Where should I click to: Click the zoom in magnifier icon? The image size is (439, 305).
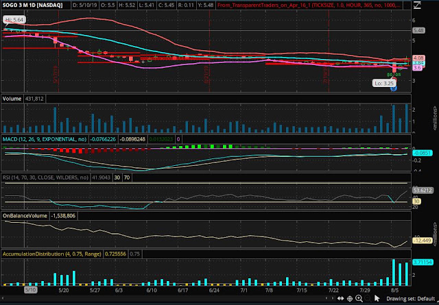[x=359, y=299]
